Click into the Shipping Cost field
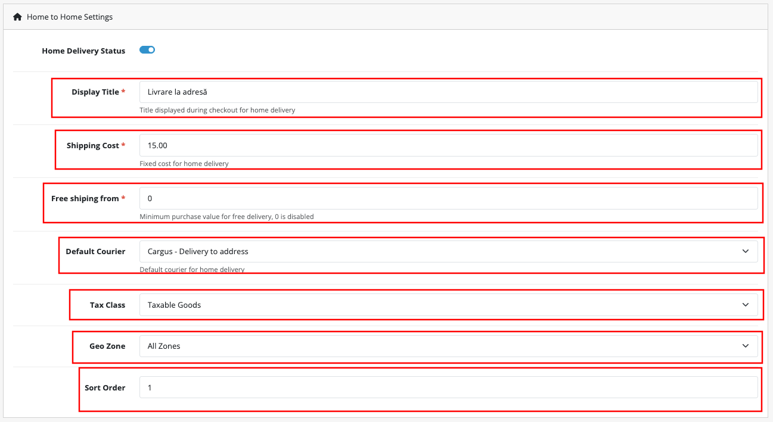Image resolution: width=773 pixels, height=422 pixels. 449,145
